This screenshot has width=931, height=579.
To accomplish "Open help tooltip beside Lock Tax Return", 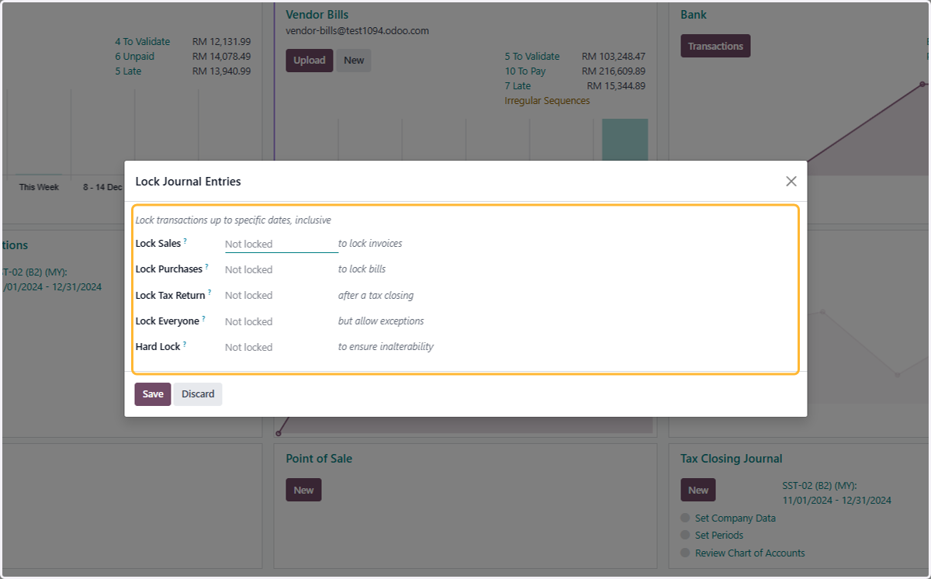I will (x=209, y=293).
